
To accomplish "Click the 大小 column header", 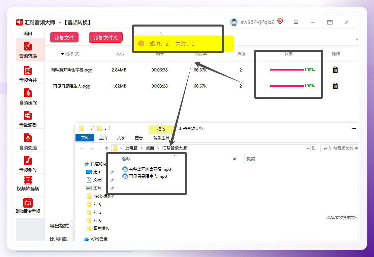I will (x=120, y=54).
